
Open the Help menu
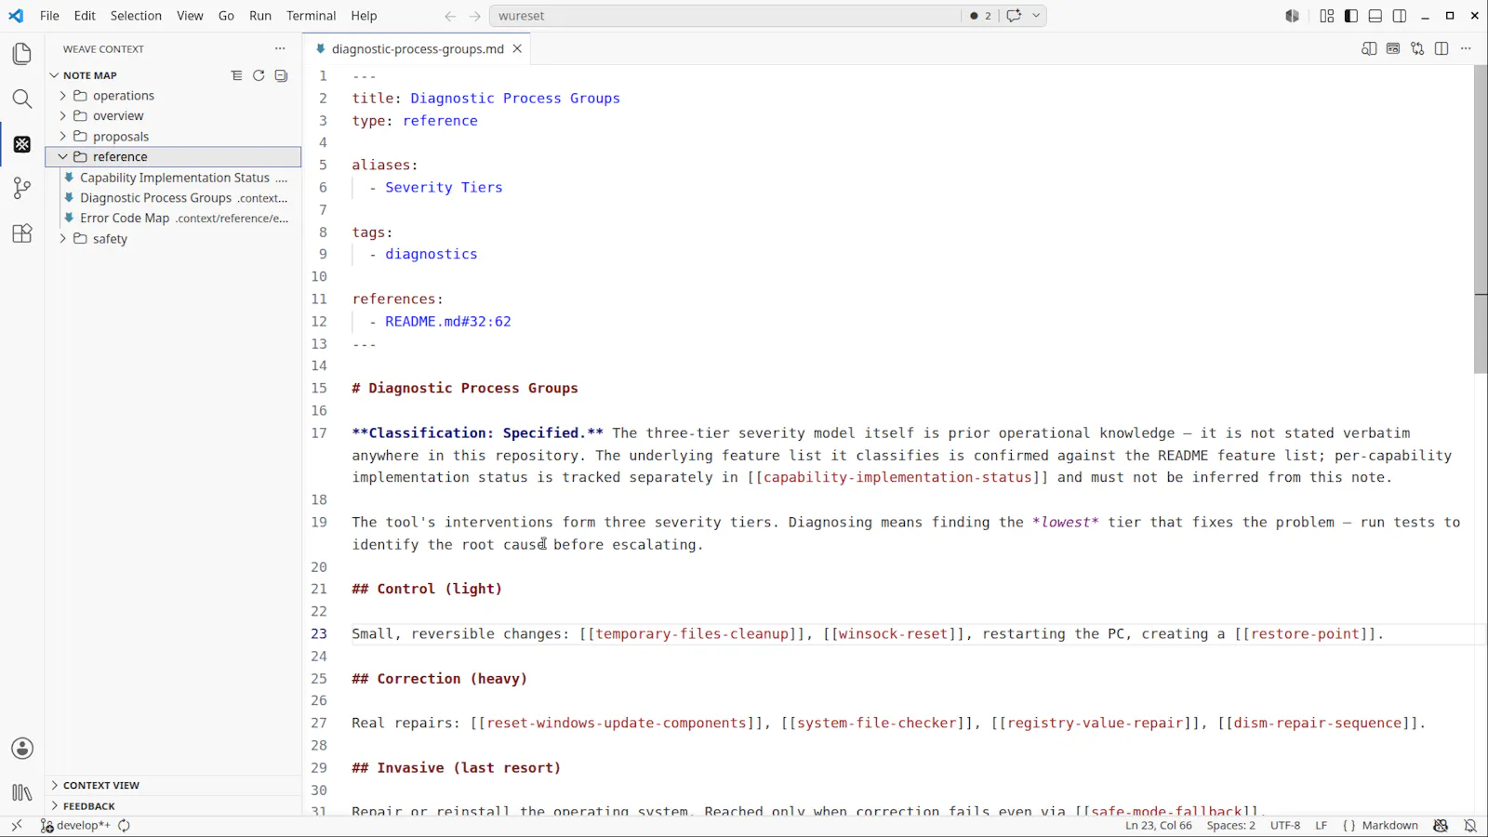click(x=364, y=16)
